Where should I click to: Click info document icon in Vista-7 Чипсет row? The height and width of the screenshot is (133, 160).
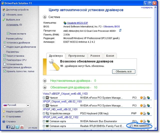pos(145,98)
